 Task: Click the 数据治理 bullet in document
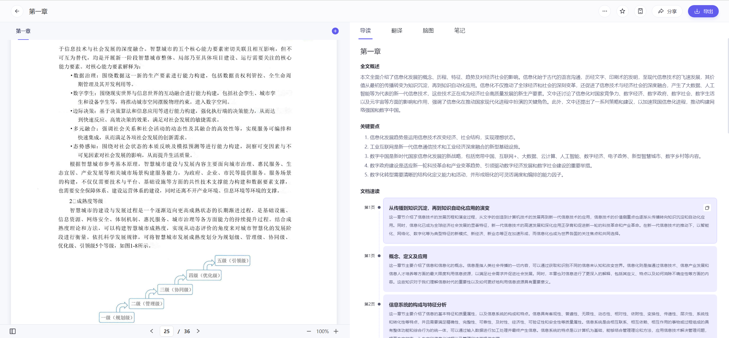click(181, 80)
